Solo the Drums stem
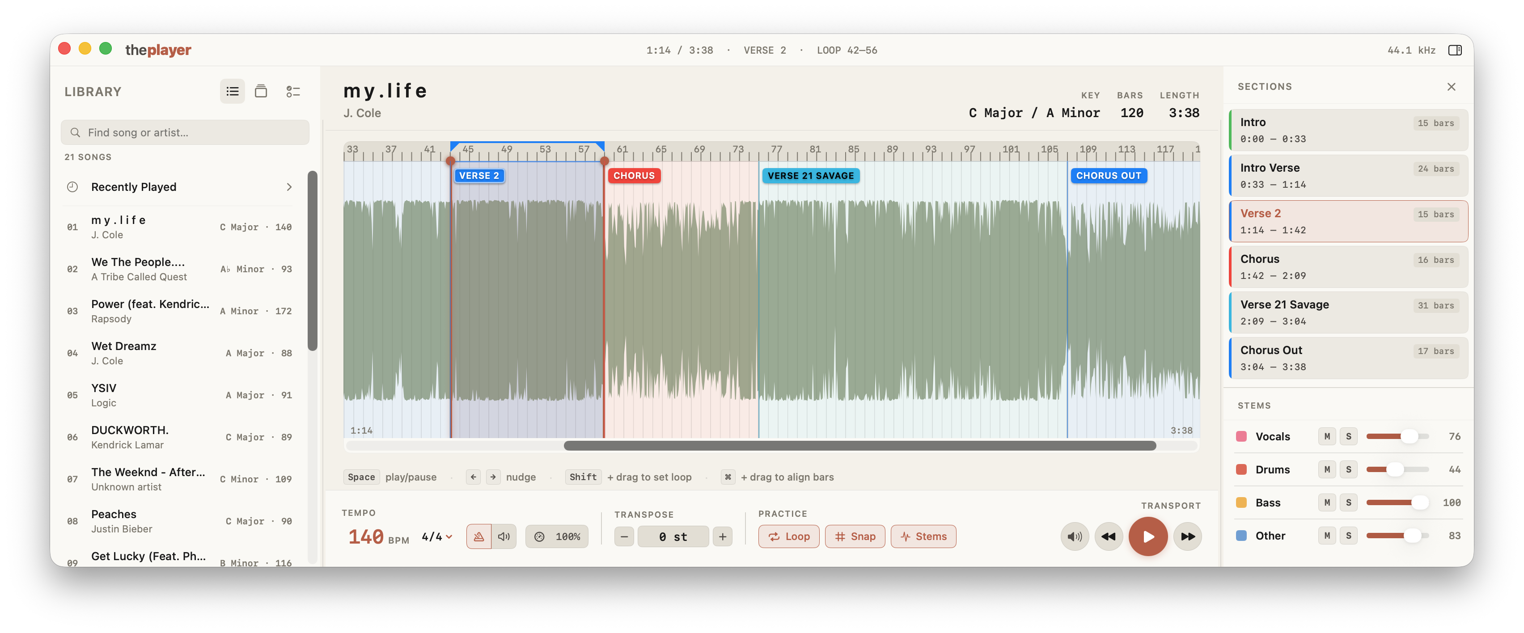Screen dimensions: 1524x633 [x=1348, y=470]
